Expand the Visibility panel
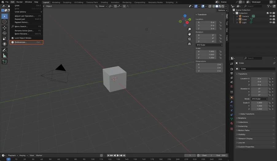 [241, 134]
